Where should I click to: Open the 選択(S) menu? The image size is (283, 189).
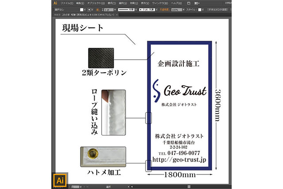coord(123,3)
